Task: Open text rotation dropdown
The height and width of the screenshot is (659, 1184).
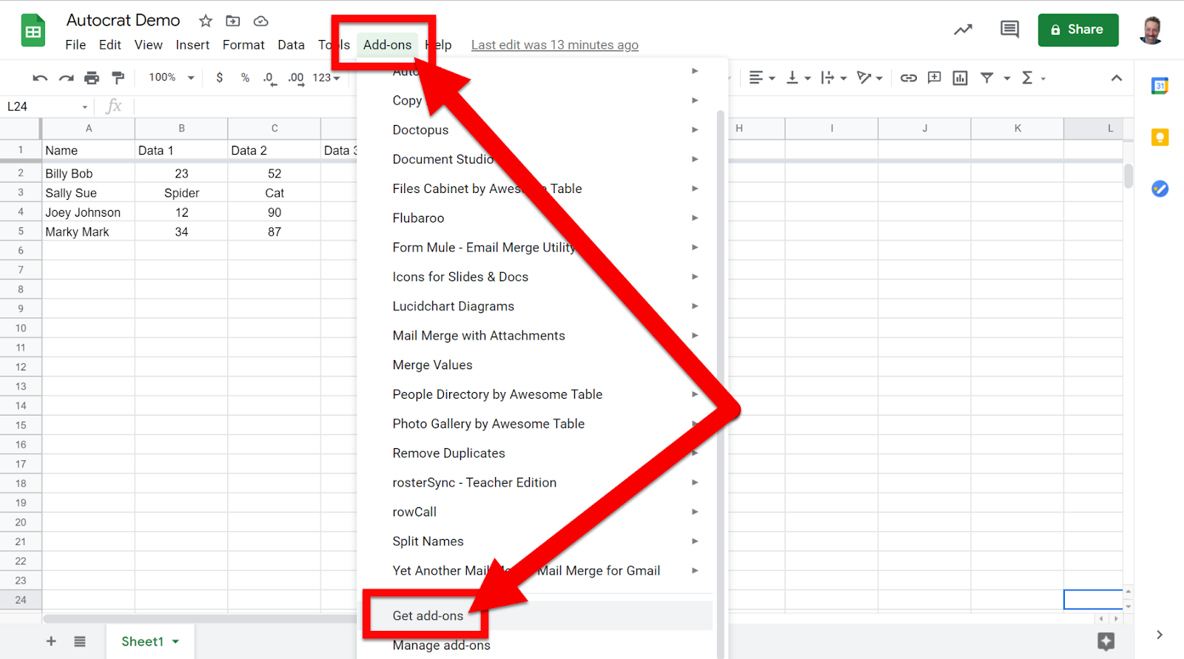Action: (x=869, y=78)
